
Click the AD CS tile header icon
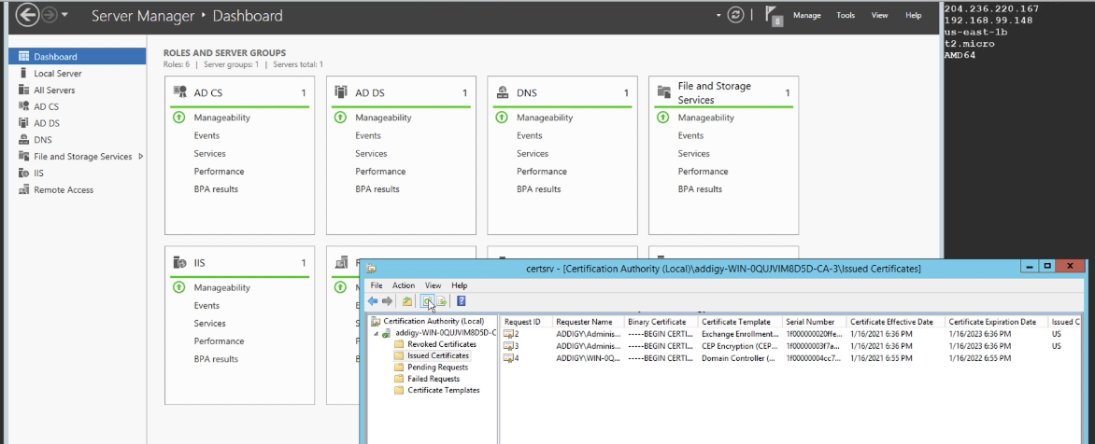(180, 92)
